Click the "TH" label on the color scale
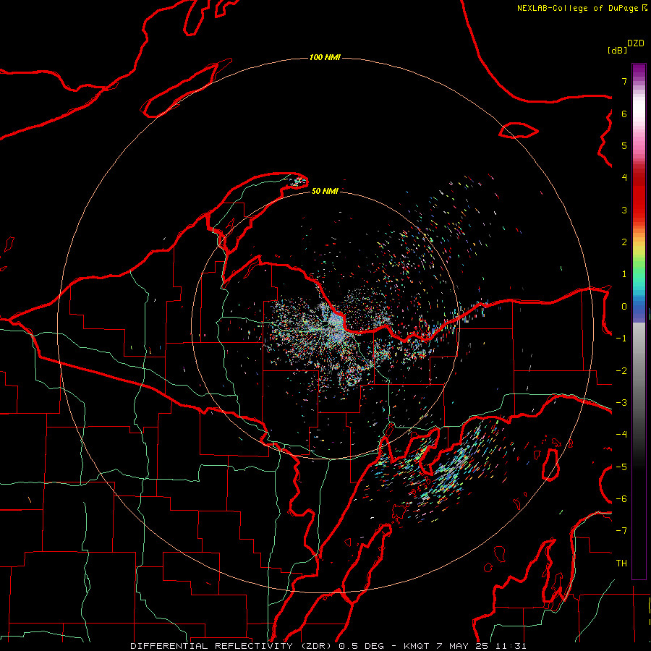 point(621,563)
